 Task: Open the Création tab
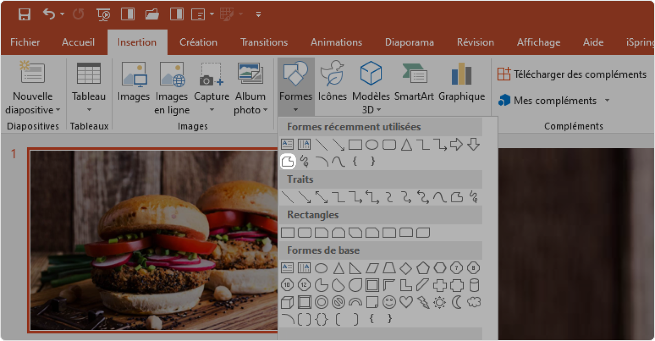(198, 42)
